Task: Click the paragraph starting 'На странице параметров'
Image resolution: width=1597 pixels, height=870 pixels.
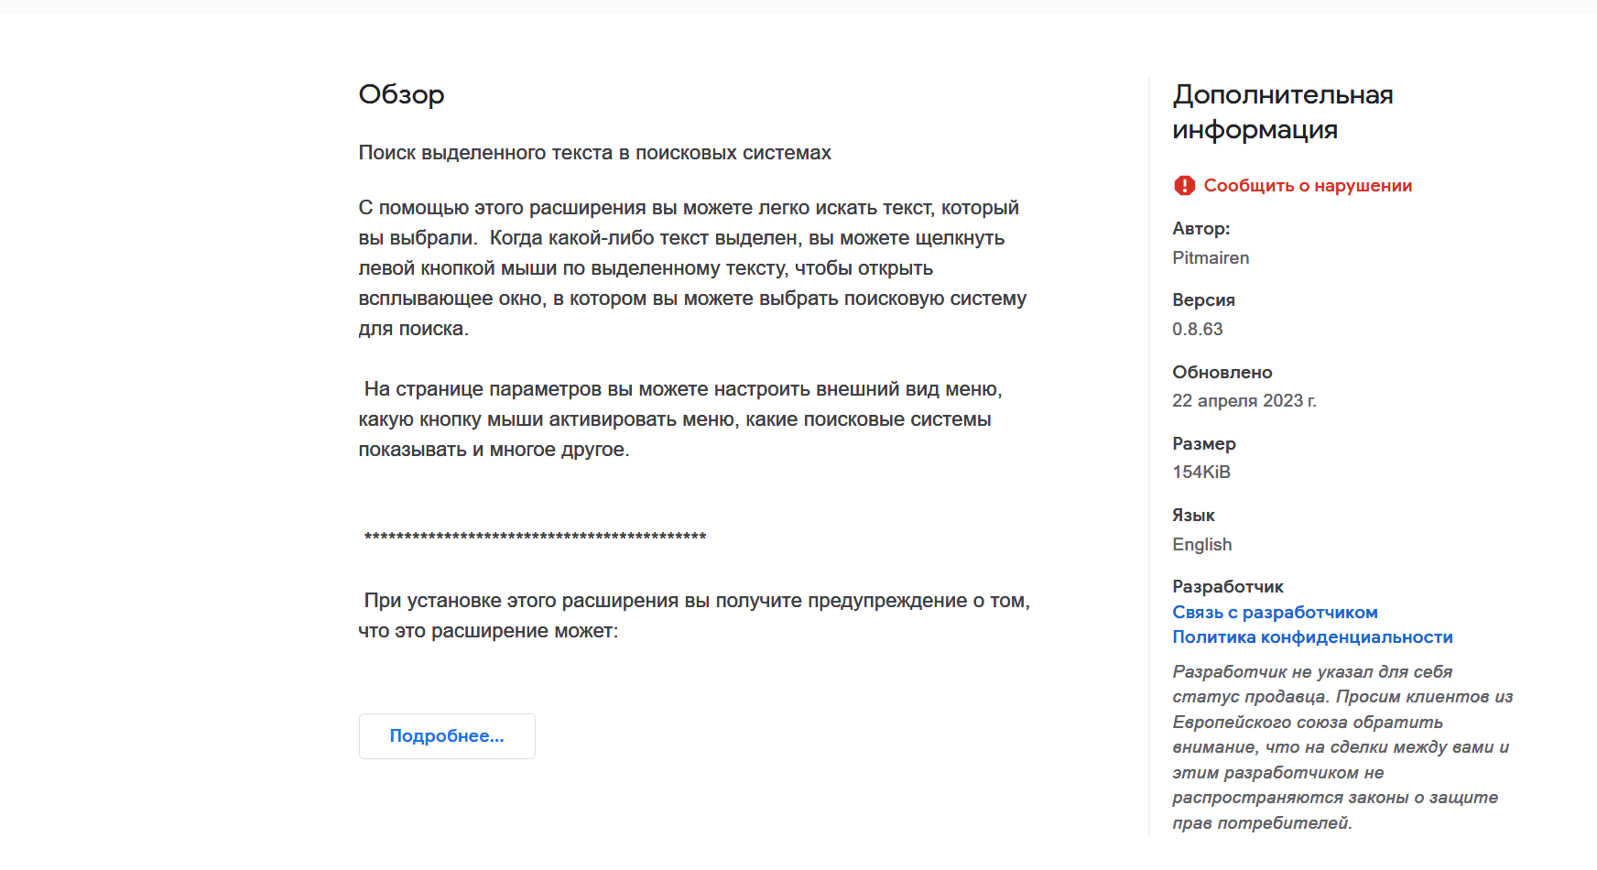Action: pos(680,419)
